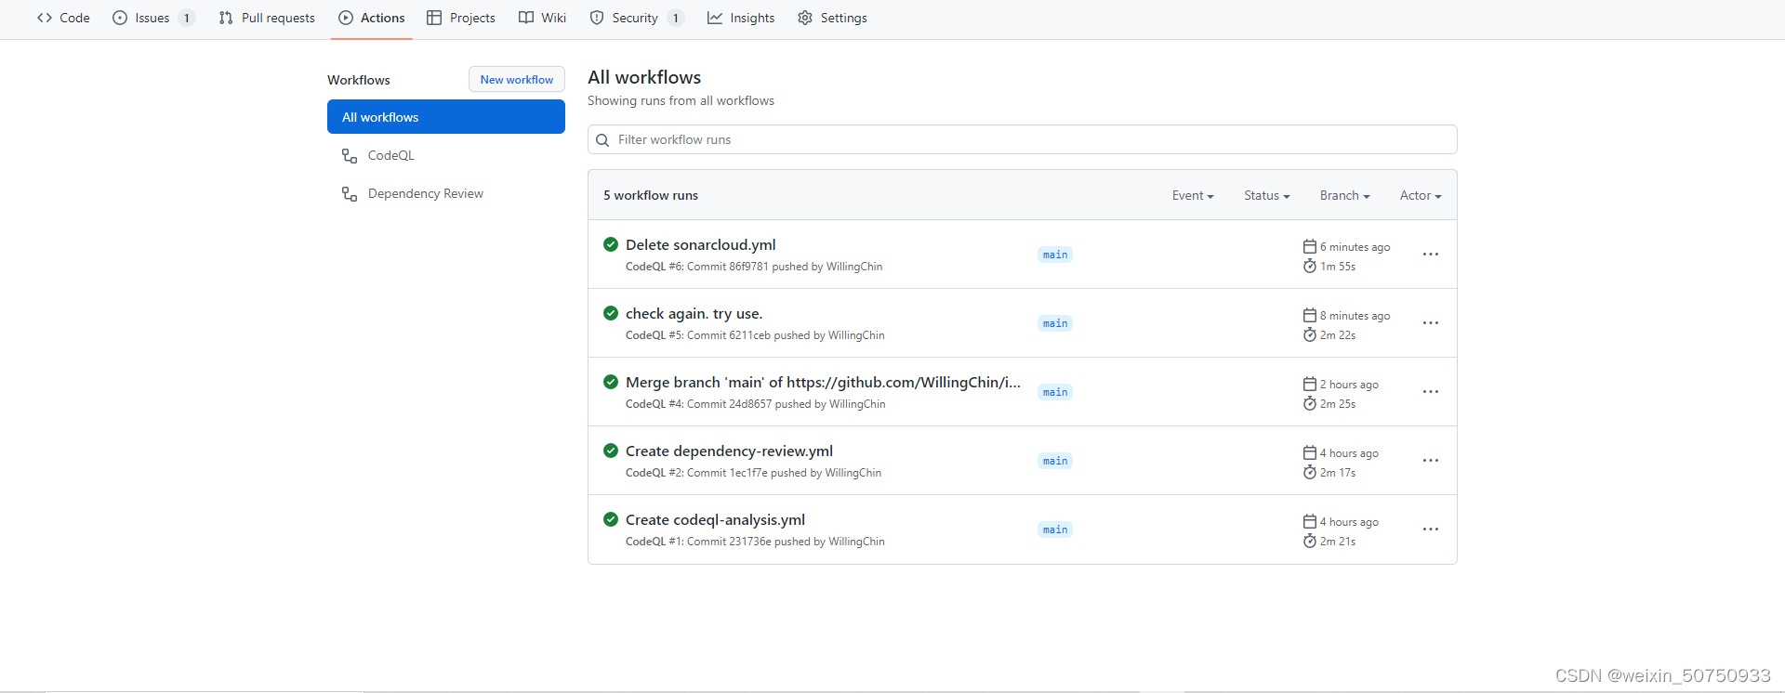Click stopwatch icon beside '2m 21s'

[x=1310, y=541]
